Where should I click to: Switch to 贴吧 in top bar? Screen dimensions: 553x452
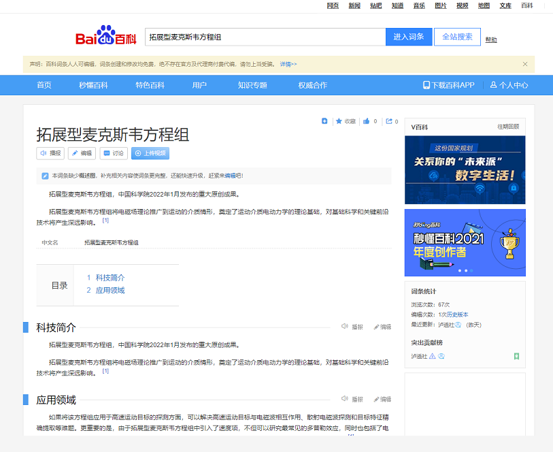pyautogui.click(x=375, y=5)
